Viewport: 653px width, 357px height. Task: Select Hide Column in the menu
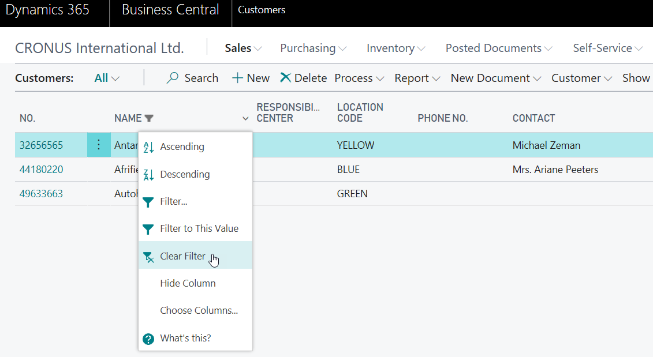pos(195,283)
